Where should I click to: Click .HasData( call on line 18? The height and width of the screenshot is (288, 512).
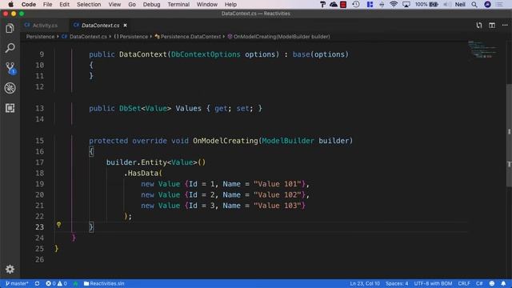(142, 173)
